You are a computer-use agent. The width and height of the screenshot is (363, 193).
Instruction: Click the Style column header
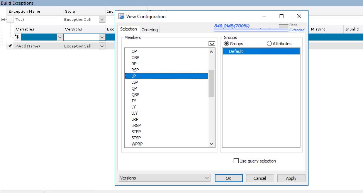click(84, 11)
